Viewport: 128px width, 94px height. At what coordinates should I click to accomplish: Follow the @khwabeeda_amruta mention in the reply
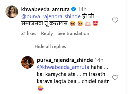point(63,67)
